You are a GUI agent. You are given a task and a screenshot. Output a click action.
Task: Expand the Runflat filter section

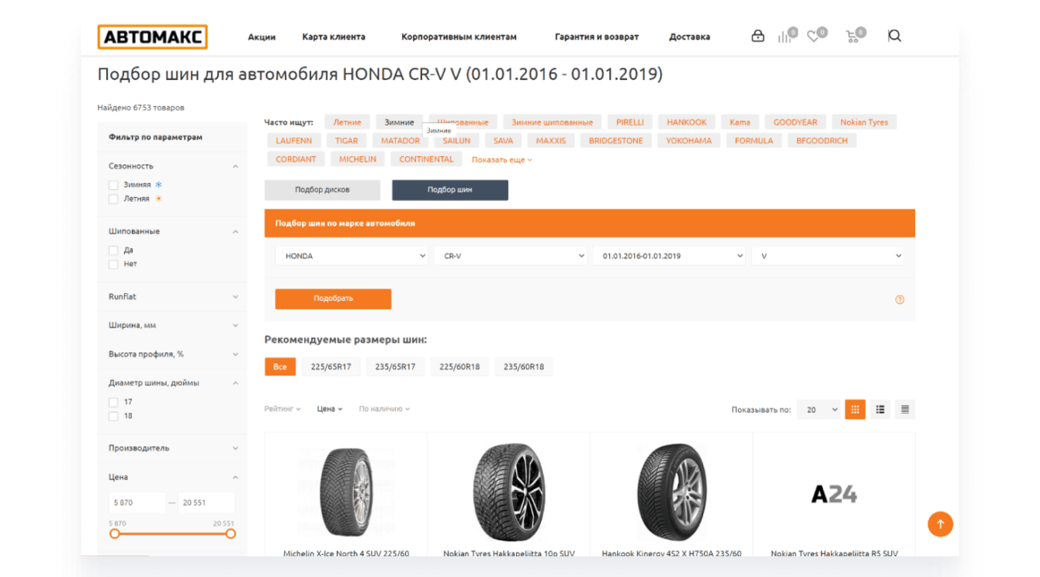click(235, 297)
